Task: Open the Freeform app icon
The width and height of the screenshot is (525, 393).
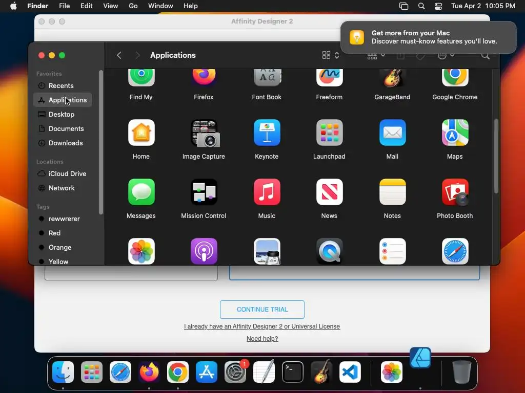Action: point(330,78)
